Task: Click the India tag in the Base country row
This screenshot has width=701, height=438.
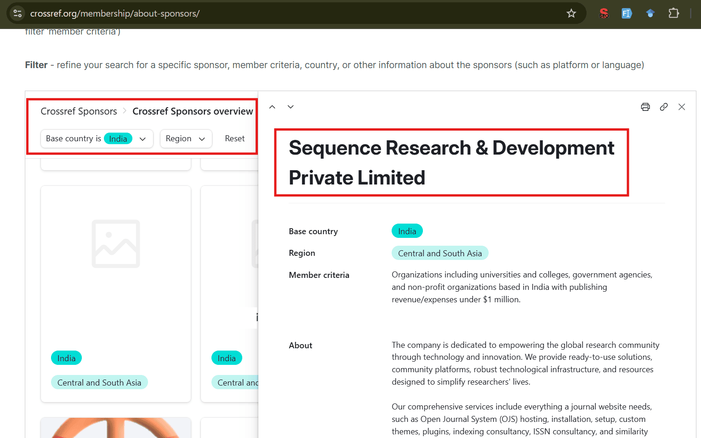Action: coord(407,231)
